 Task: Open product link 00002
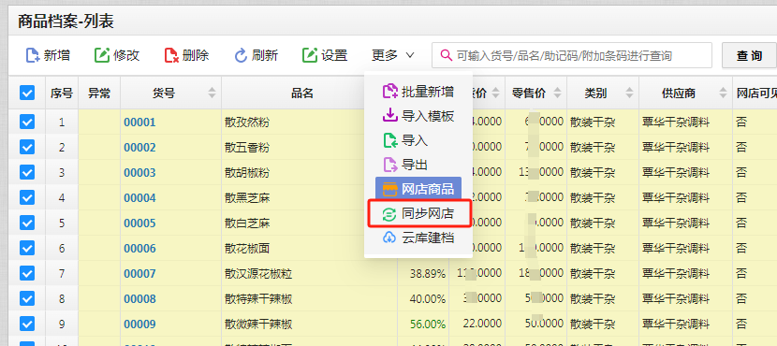(139, 148)
